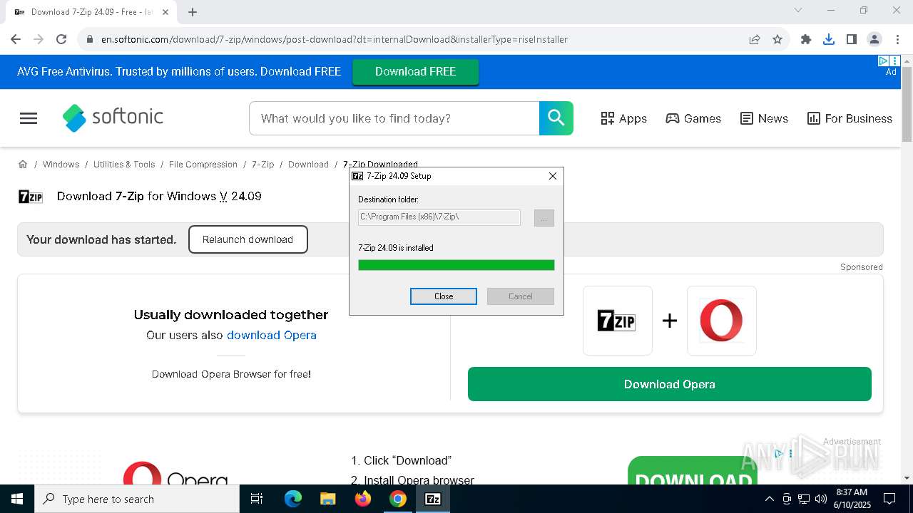Focus the Softonic search field
This screenshot has height=513, width=913.
[394, 118]
